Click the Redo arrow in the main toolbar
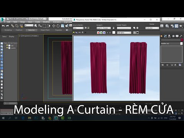The height and width of the screenshot is (138, 184). tap(7, 26)
